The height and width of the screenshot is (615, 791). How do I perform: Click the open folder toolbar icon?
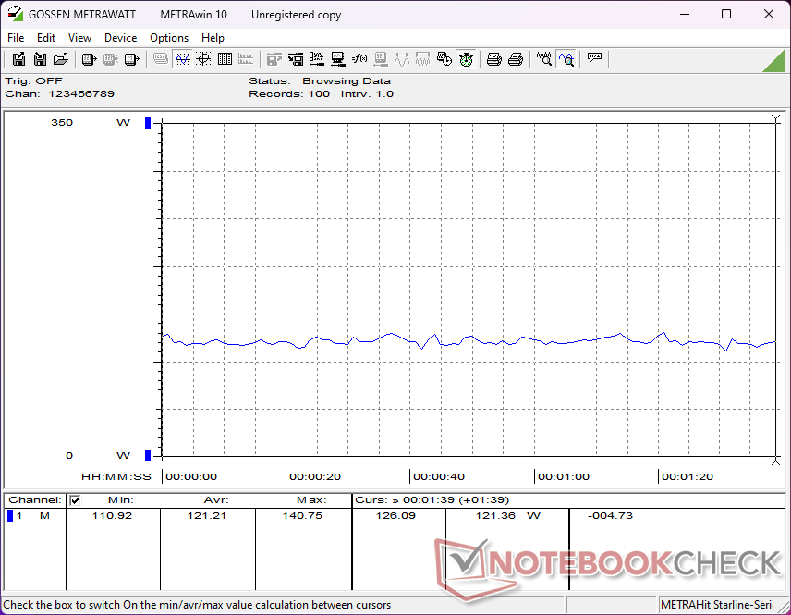(61, 59)
